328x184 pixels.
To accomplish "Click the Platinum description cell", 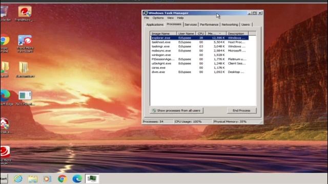I will (237, 59).
